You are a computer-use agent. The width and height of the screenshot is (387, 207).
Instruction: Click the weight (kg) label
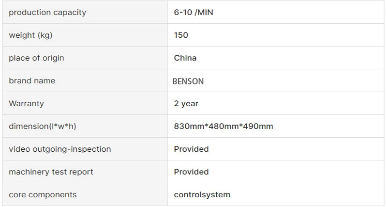click(30, 35)
